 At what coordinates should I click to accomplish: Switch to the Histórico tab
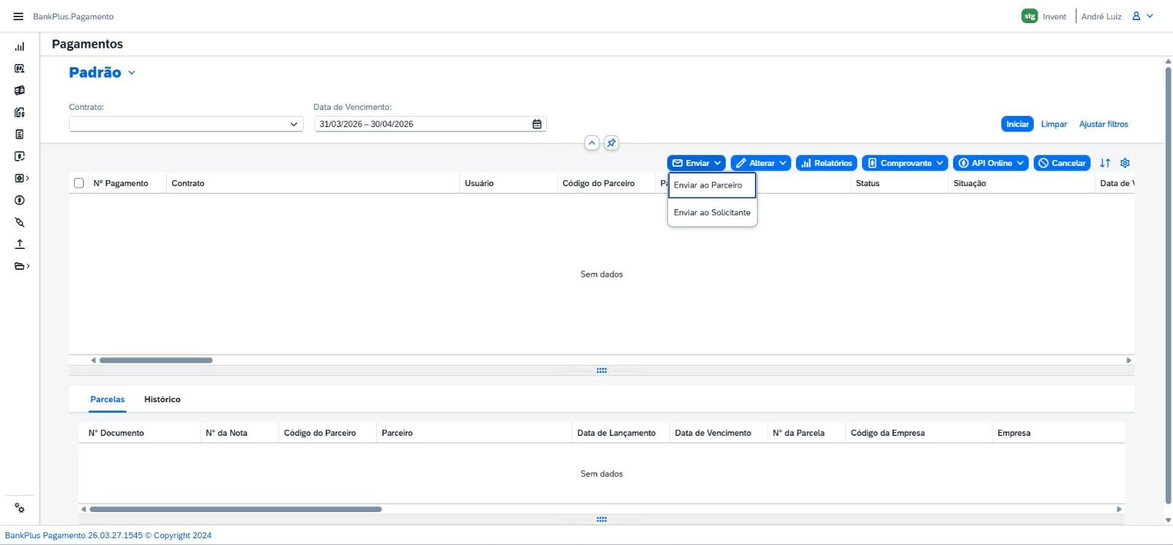162,400
